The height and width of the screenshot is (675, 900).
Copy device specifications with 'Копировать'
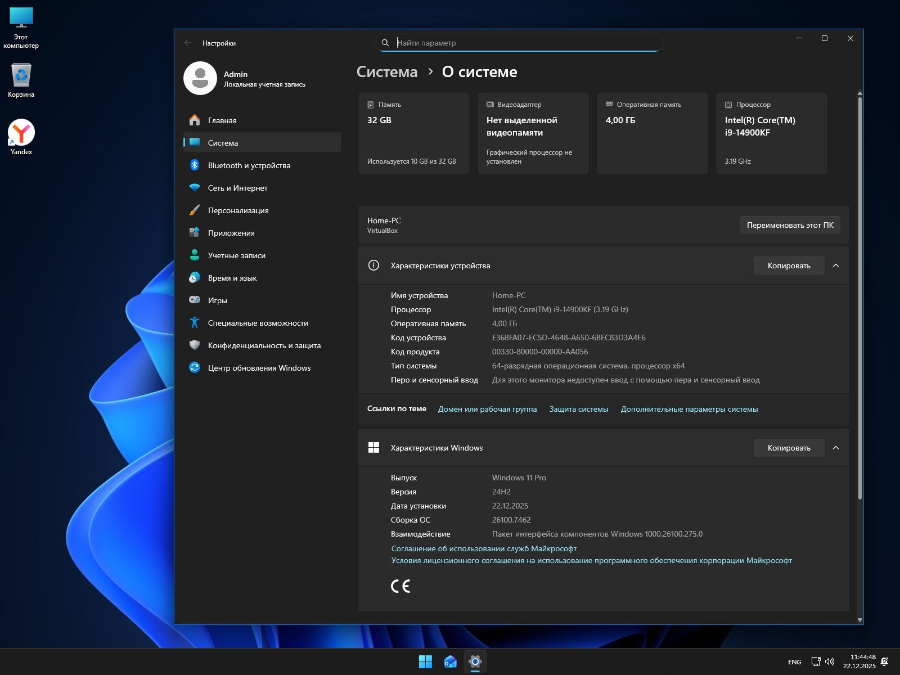coord(789,265)
